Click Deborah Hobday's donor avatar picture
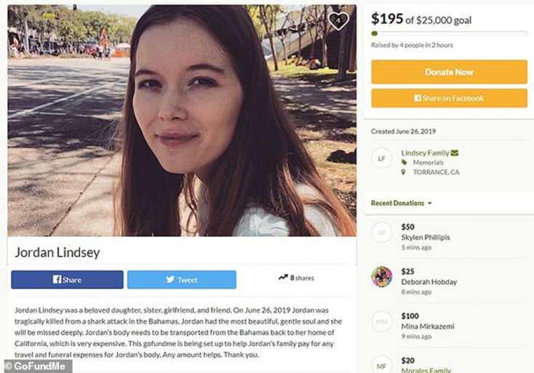 pyautogui.click(x=382, y=276)
